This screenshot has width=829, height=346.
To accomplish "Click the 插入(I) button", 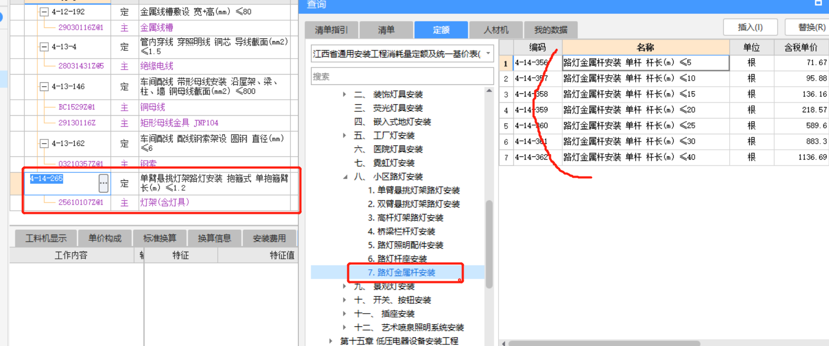I will [750, 27].
